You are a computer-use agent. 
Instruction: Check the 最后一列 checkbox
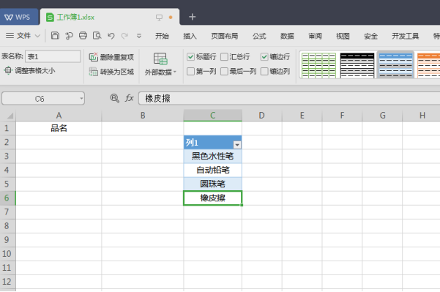[x=224, y=71]
